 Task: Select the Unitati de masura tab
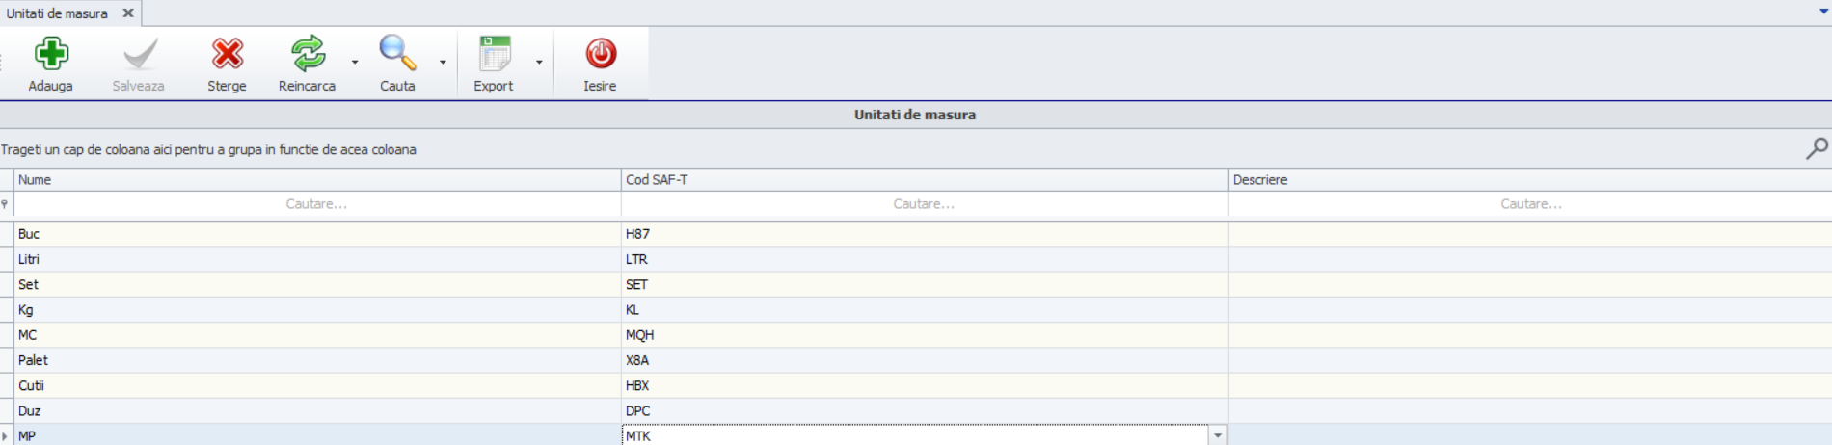point(58,13)
